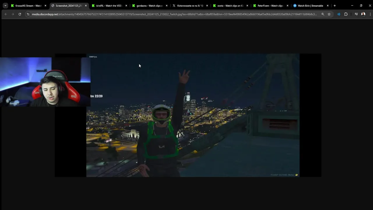The height and width of the screenshot is (210, 373).
Task: Click the streamer webcam overlay
Action: (x=45, y=82)
